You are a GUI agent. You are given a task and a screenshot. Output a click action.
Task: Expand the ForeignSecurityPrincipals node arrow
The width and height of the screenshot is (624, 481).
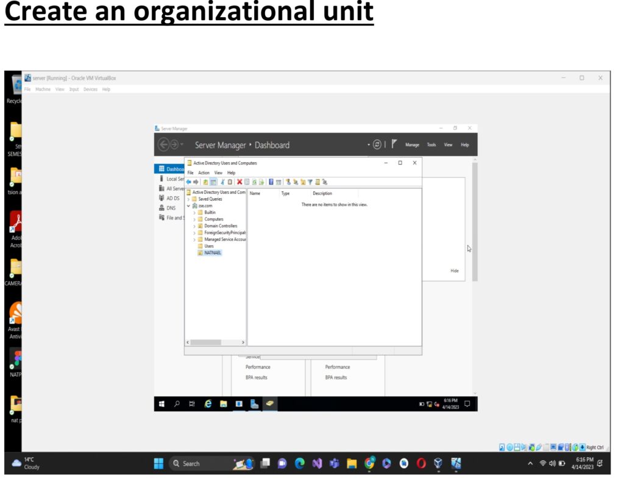[x=194, y=233]
